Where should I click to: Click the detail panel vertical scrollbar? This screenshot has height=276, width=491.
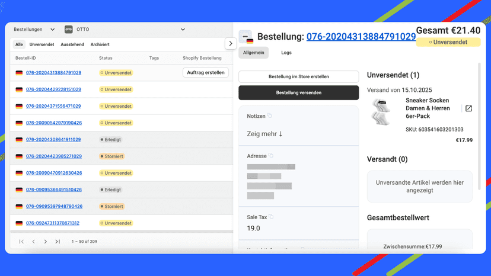(x=479, y=126)
